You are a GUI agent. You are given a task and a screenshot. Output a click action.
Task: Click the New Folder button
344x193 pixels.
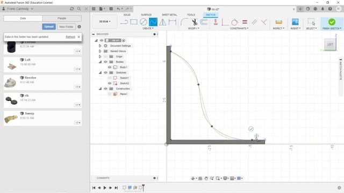66,27
